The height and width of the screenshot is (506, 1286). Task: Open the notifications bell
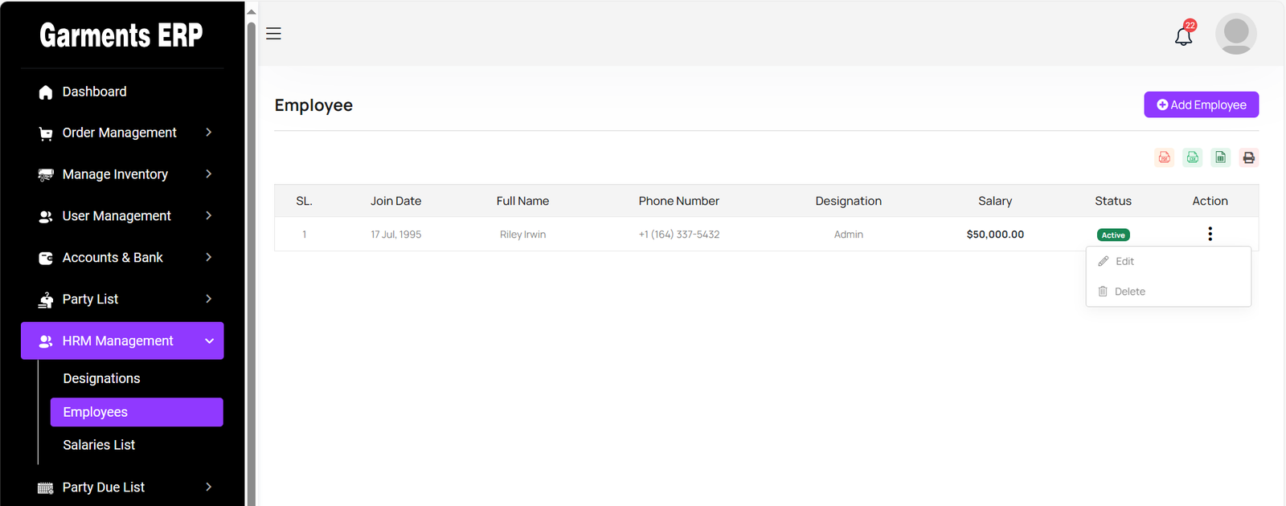click(x=1183, y=35)
